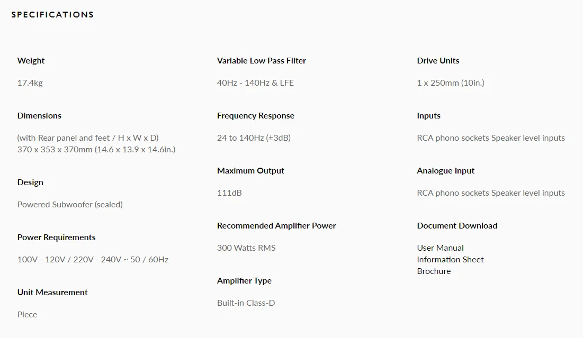Click the Dimensions specification heading

pyautogui.click(x=39, y=115)
